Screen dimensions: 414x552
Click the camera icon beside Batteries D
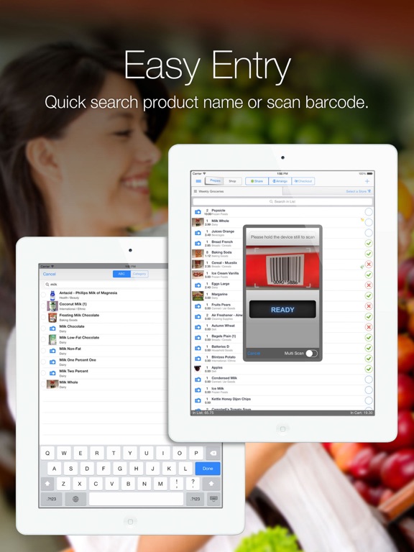tap(198, 348)
